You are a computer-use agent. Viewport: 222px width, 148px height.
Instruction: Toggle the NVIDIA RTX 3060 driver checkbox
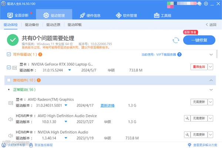9,67
